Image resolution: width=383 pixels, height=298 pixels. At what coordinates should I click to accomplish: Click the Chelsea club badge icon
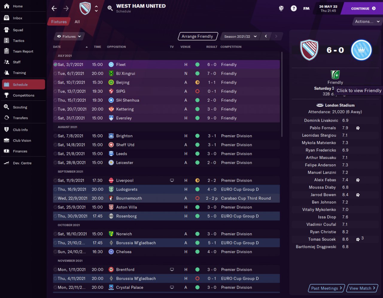coord(111,252)
